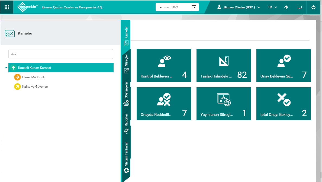Click the Raporlar tab gauge icon
This screenshot has width=322, height=182.
click(x=126, y=131)
